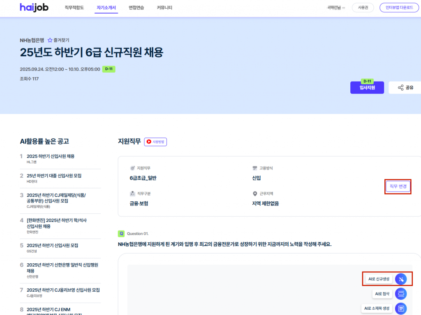Click the 직무 변경 button
The image size is (421, 315).
(398, 186)
